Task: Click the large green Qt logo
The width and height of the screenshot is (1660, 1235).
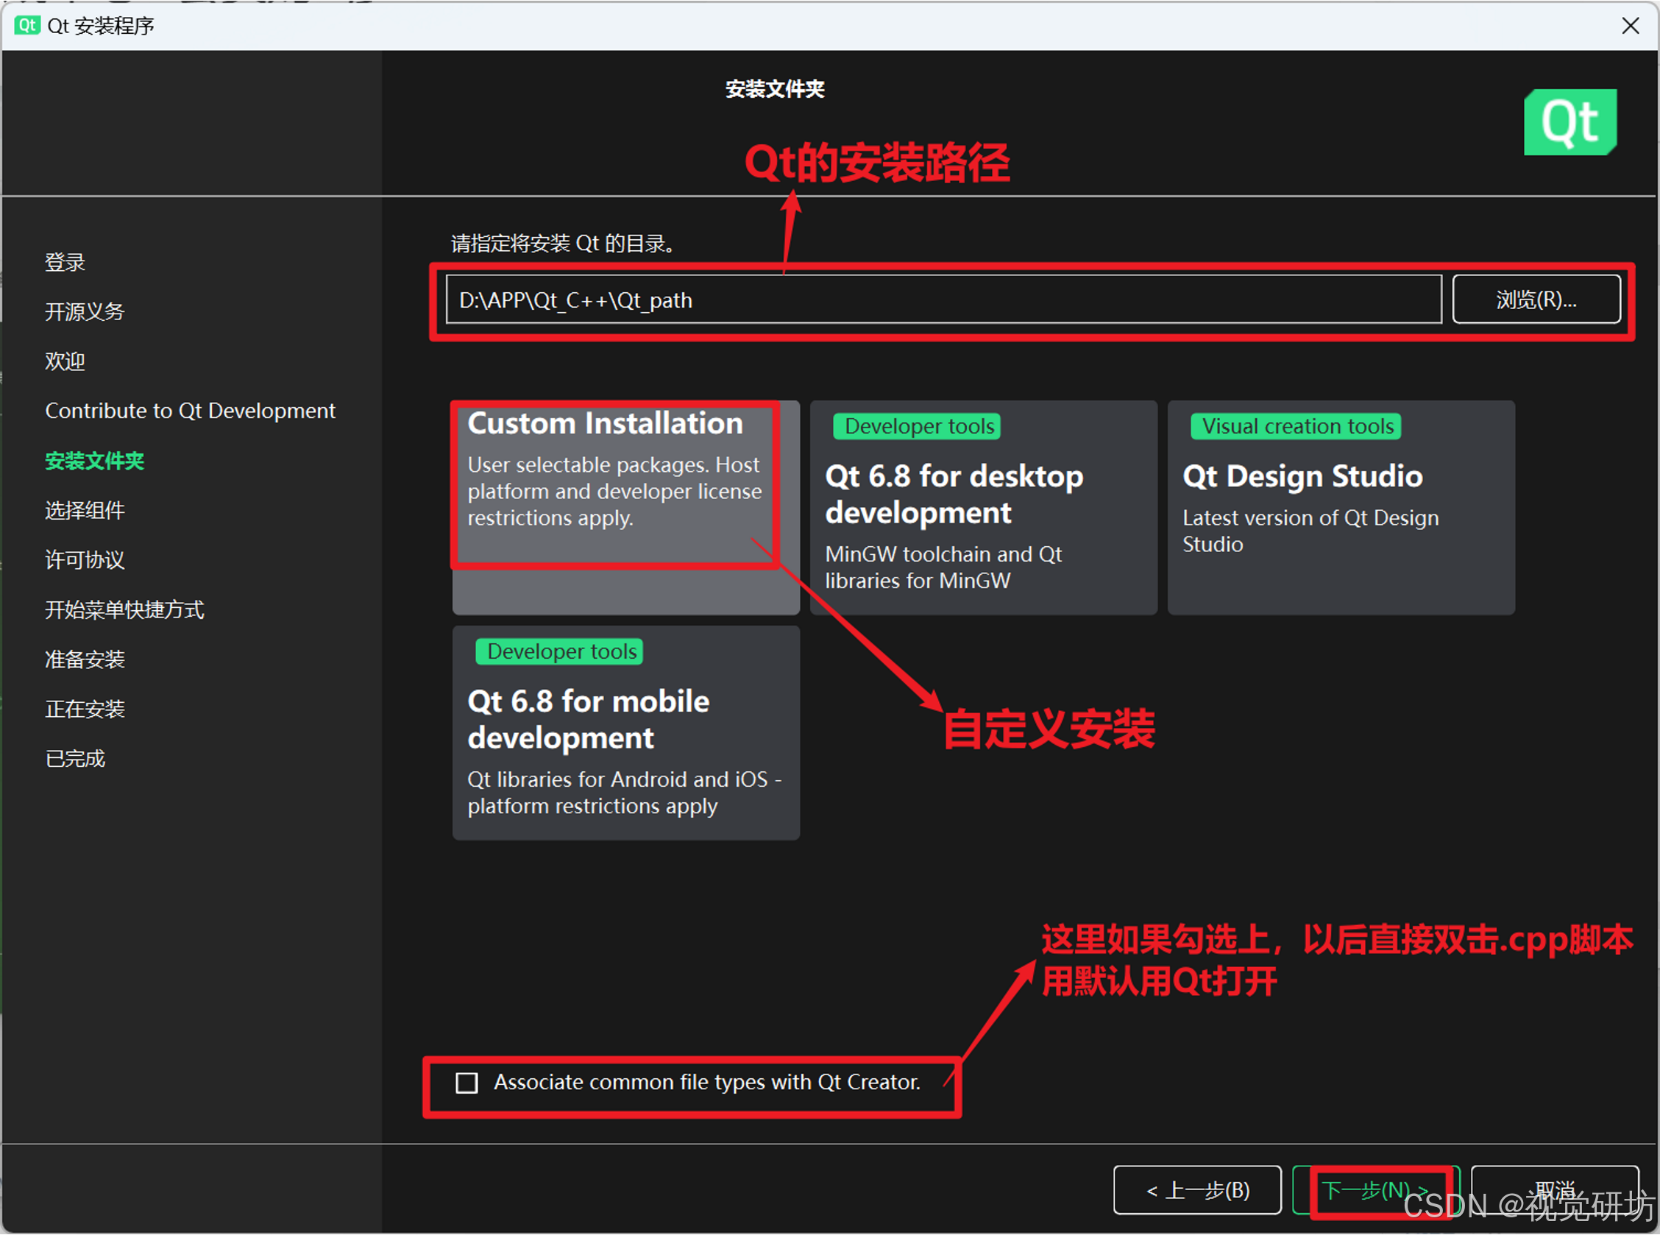Action: [1569, 122]
